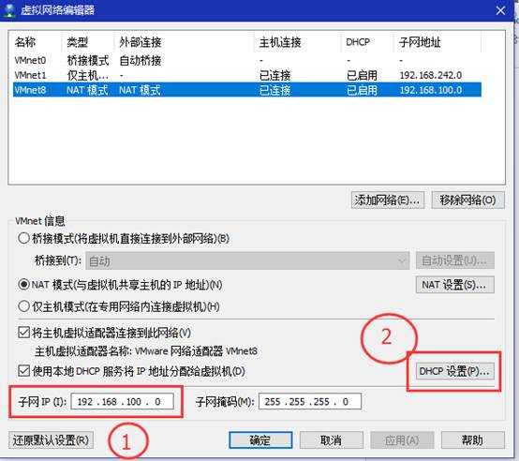Click 已启用 DHCP cell of VMnet1
Screen dimensions: 519x461
pyautogui.click(x=362, y=76)
